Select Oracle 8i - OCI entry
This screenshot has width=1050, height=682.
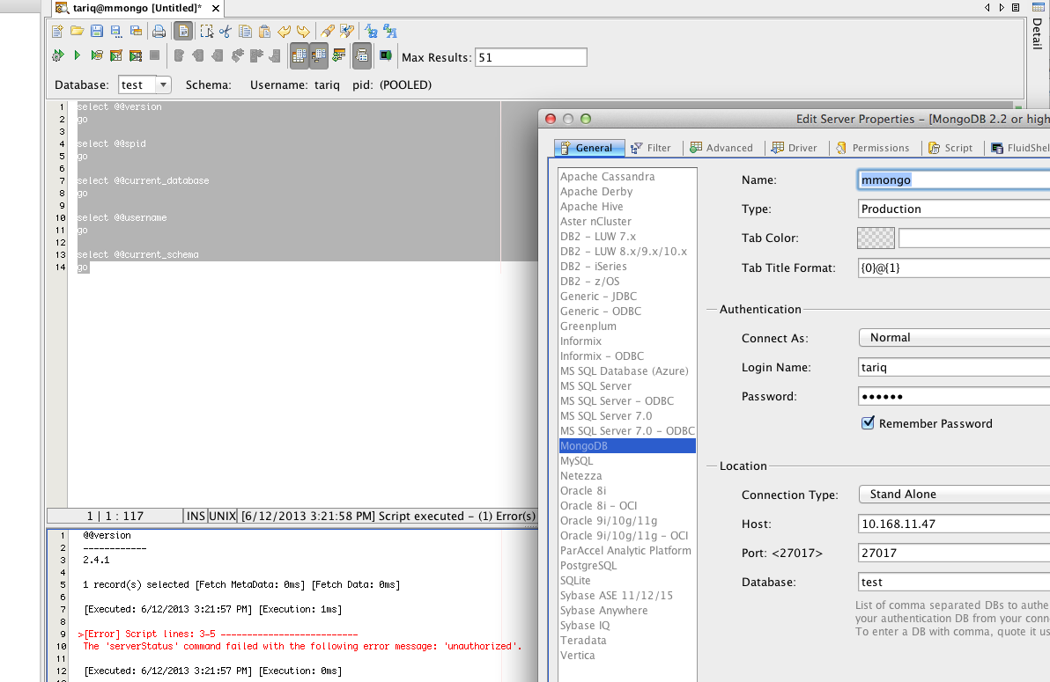627,506
